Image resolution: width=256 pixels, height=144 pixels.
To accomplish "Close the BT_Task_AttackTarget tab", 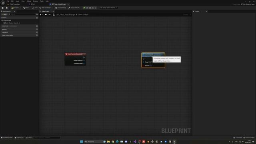I will (x=68, y=4).
